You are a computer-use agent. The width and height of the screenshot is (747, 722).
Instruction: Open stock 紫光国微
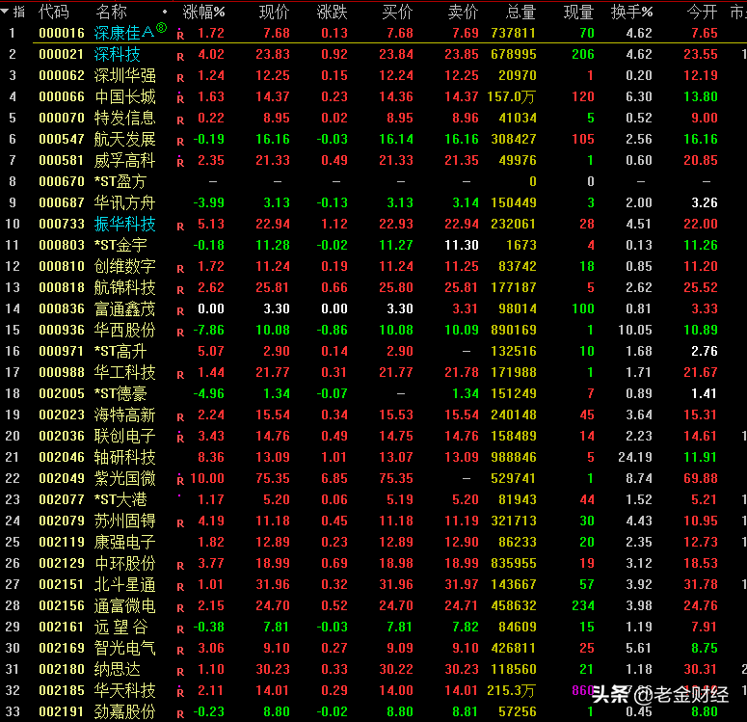pos(124,478)
